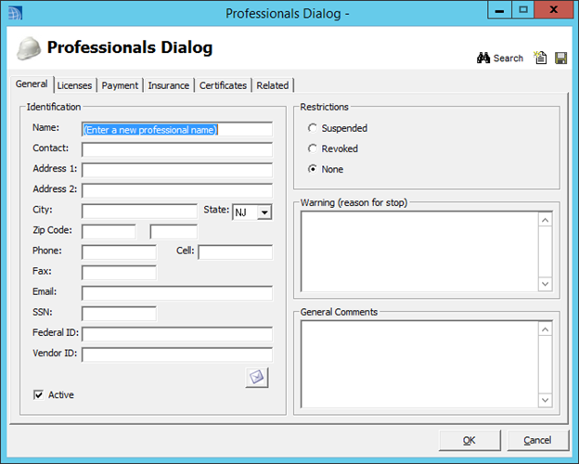Screen dimensions: 579x464
Task: Focus the Phone field
Action: 119,252
